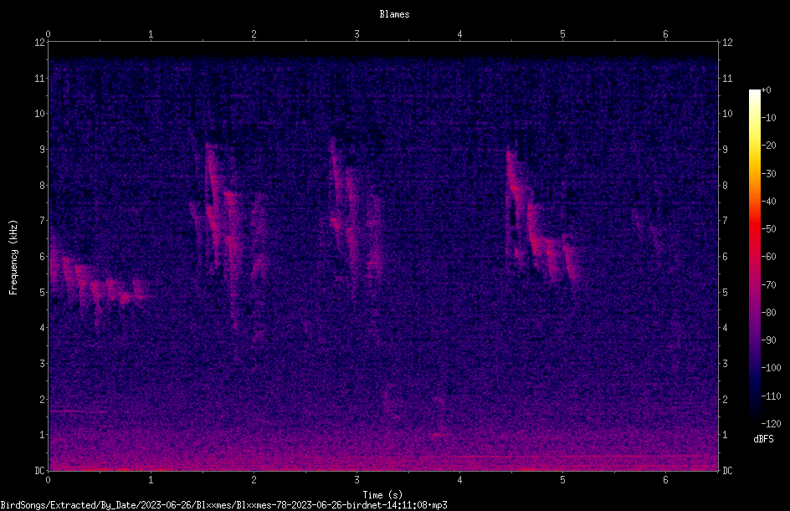Click the faint call trace near 5.8 seconds
The image size is (790, 511).
point(648,232)
